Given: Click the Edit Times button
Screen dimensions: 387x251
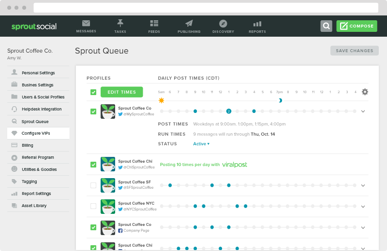Looking at the screenshot, I should pyautogui.click(x=122, y=92).
